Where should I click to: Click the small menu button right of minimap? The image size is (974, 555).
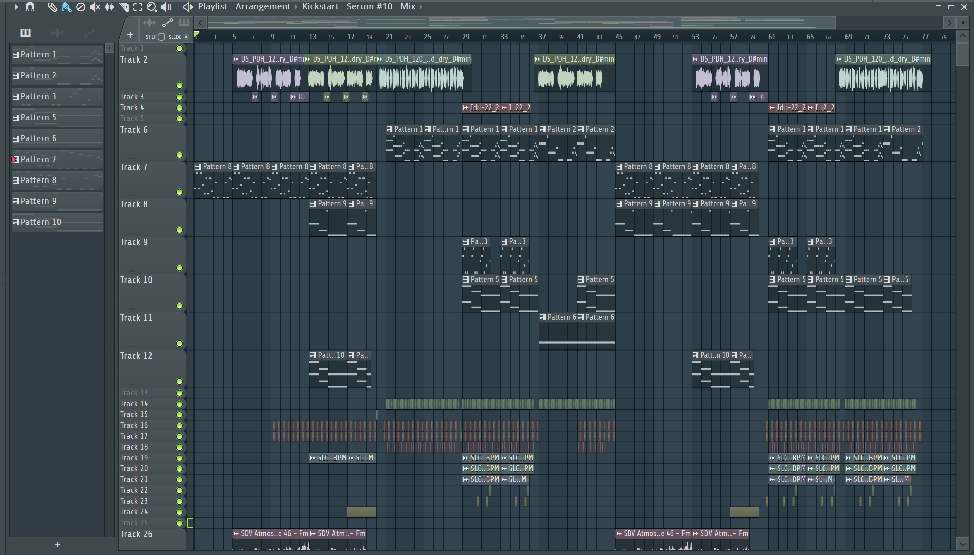pos(963,23)
